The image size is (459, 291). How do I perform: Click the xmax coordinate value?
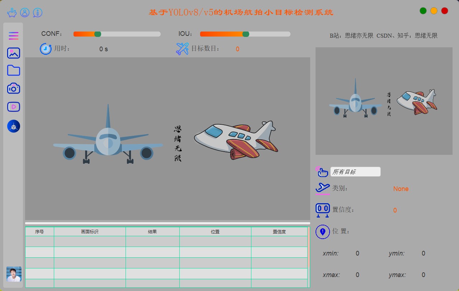(x=358, y=275)
